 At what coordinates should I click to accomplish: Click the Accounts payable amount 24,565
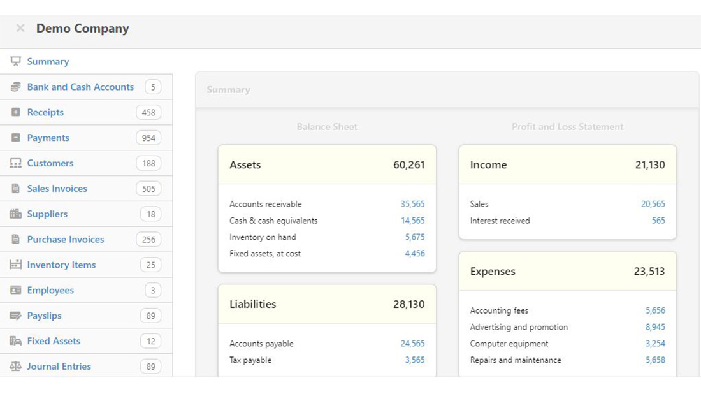[412, 344]
